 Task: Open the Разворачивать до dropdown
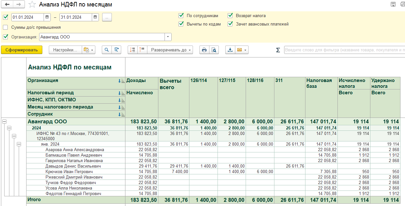tap(170, 50)
